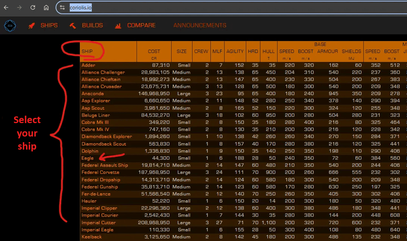Go to browser home page
The width and height of the screenshot is (407, 241).
tap(46, 7)
